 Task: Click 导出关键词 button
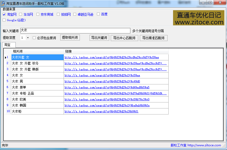(x=99, y=38)
